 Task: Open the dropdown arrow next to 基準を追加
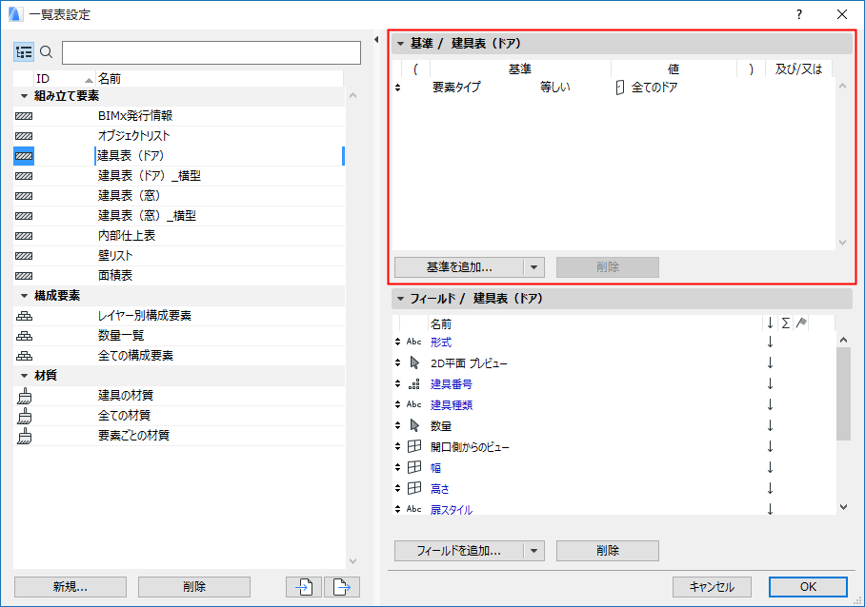534,267
